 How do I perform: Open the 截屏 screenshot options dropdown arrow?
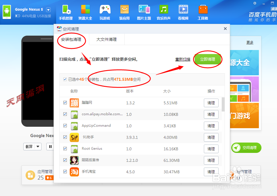click(38, 147)
